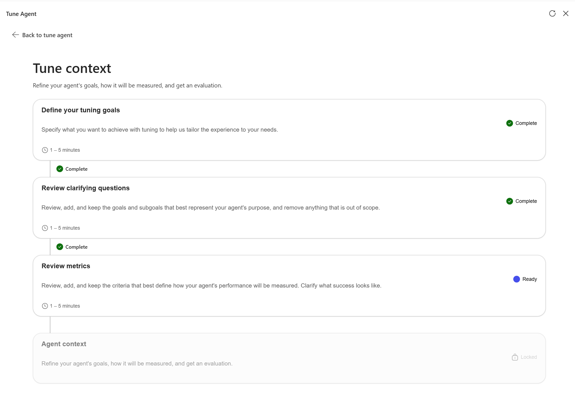The image size is (575, 406).
Task: Click the Ready status label
Action: click(529, 279)
